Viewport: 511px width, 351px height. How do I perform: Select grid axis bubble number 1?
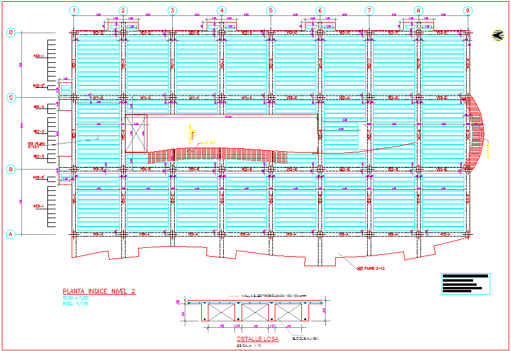point(73,11)
